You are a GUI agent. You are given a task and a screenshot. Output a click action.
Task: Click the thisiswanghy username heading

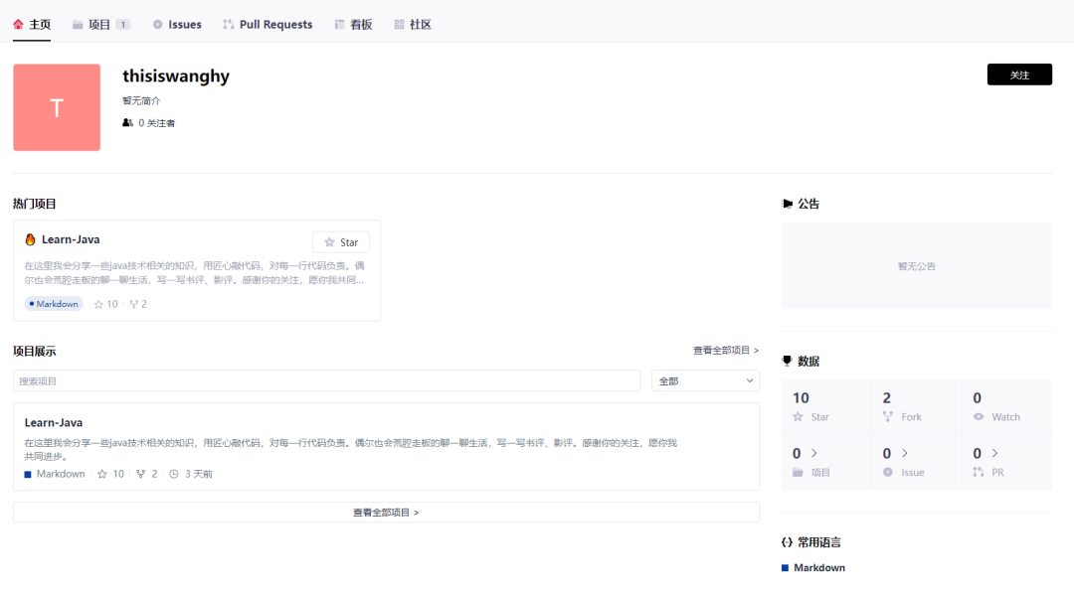[176, 75]
